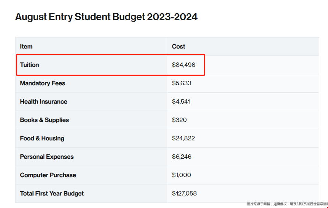
Task: Click the Item column header
Action: (x=26, y=47)
